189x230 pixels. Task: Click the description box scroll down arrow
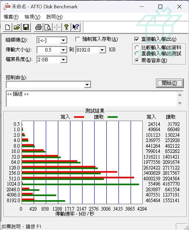(180, 103)
